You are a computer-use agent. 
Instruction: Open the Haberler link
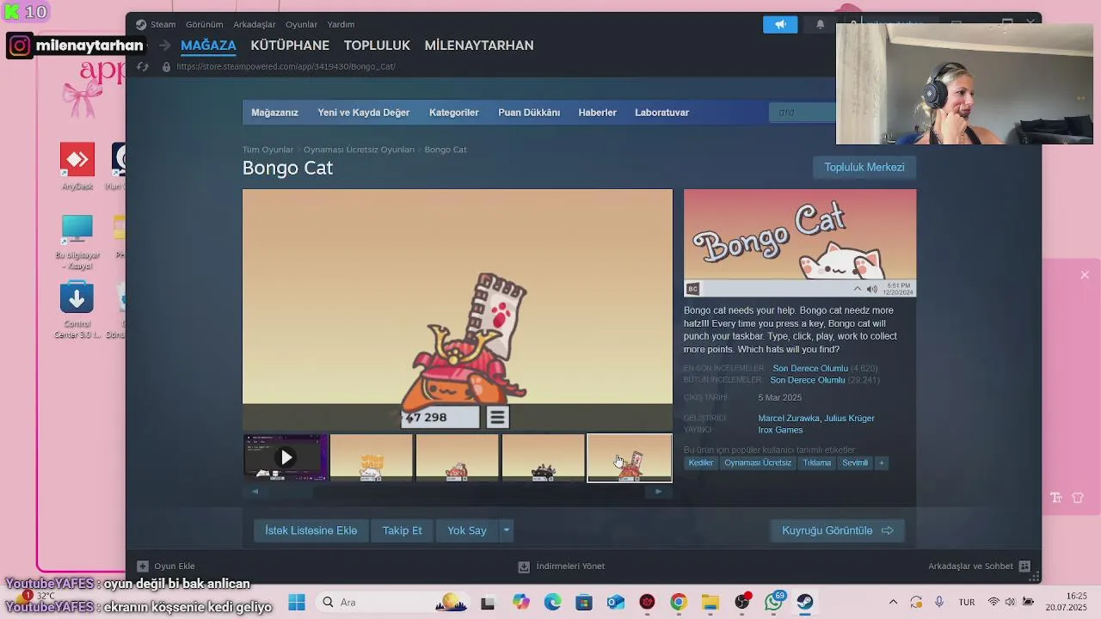pos(597,113)
